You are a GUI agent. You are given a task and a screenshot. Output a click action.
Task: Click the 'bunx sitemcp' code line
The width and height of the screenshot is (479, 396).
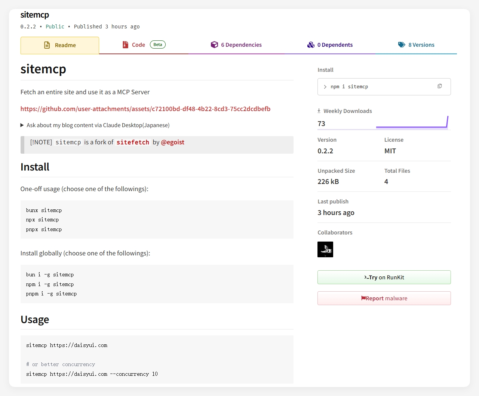click(x=44, y=211)
